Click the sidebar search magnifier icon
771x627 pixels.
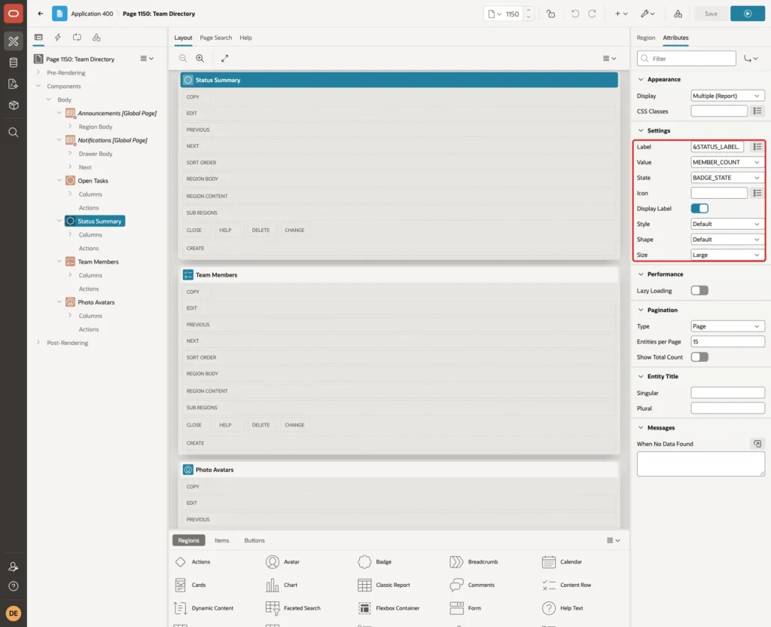[14, 132]
